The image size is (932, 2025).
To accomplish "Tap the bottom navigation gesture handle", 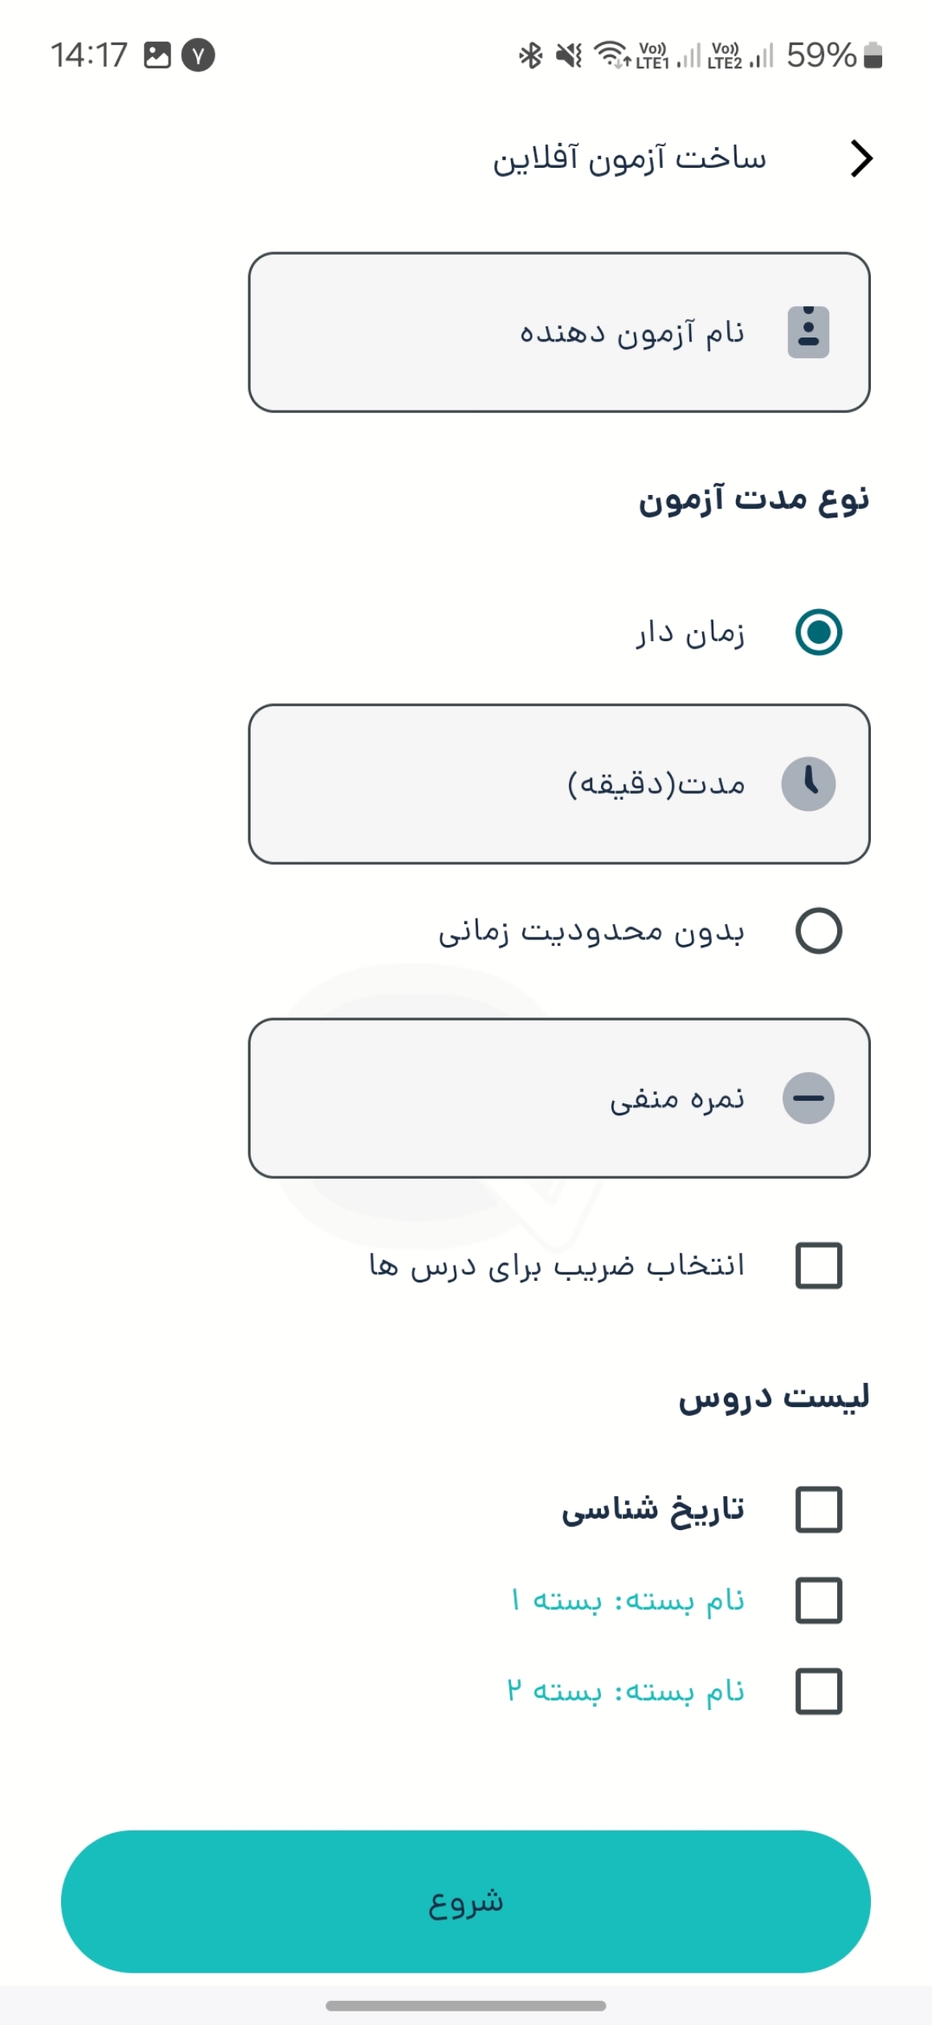I will pos(466,2006).
